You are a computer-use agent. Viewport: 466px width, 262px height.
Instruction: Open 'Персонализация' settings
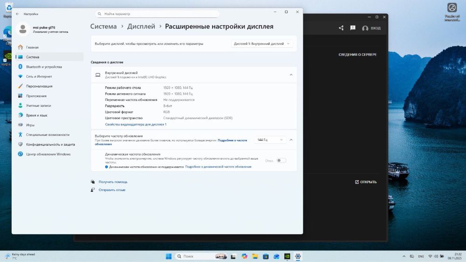[49, 86]
